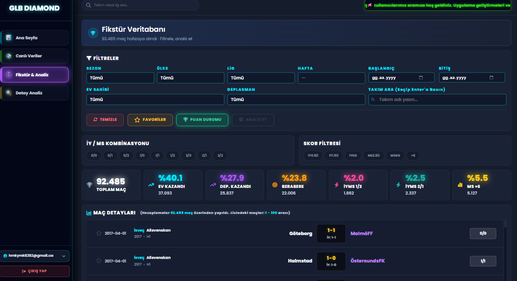Toggle the 0/1 İY/MS combination chip
517x281 pixels.
tap(110, 155)
